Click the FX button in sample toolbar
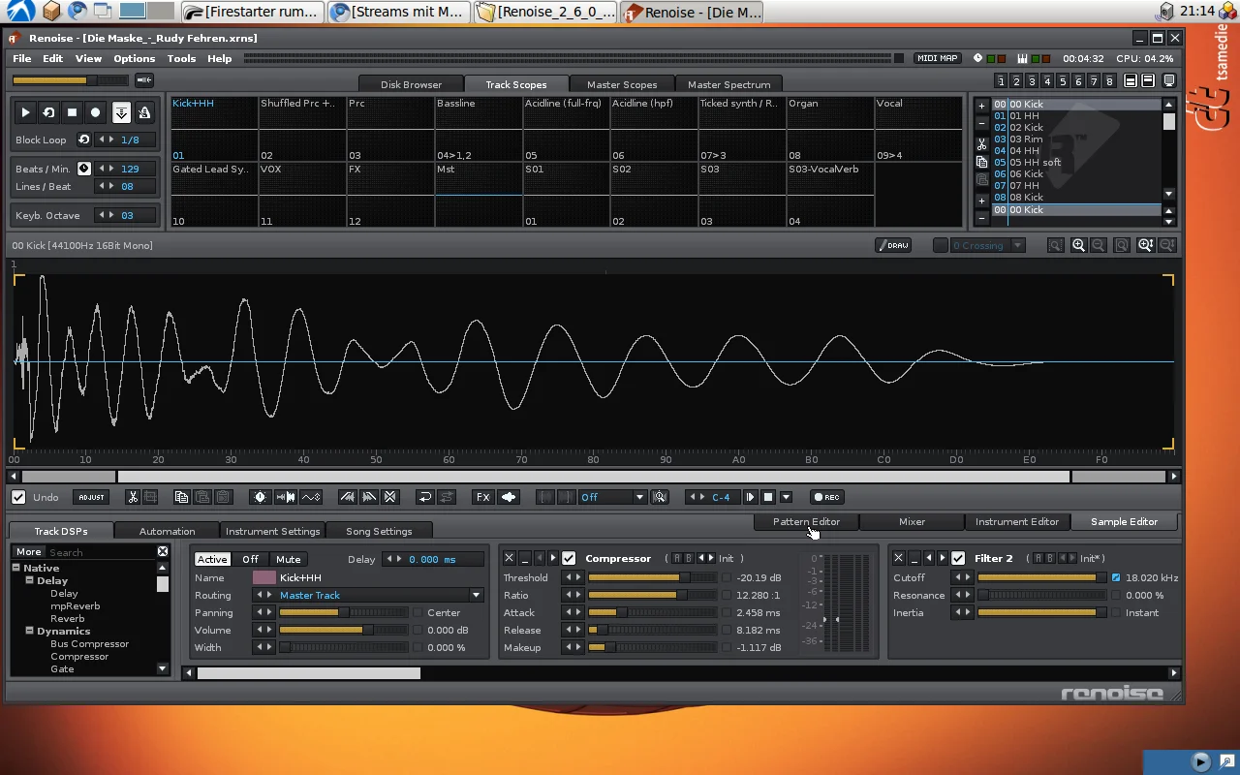The width and height of the screenshot is (1240, 775). coord(482,497)
